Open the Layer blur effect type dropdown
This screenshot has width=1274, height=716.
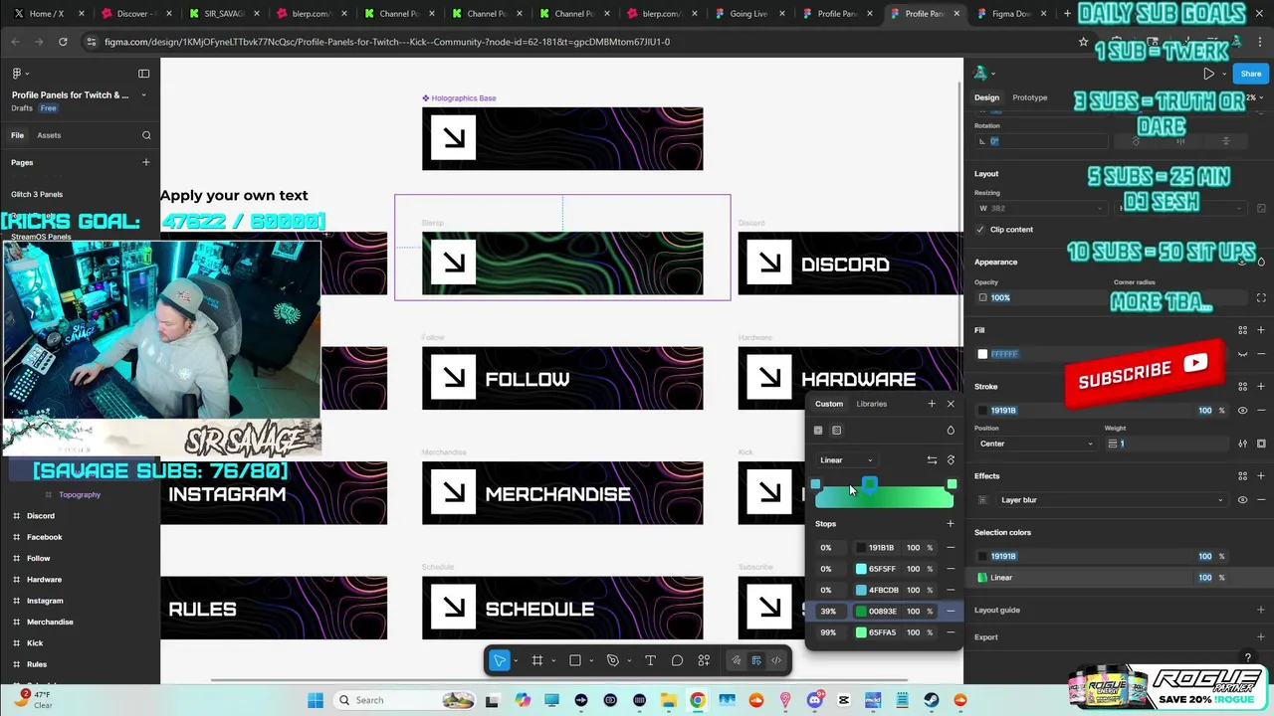coord(1111,500)
